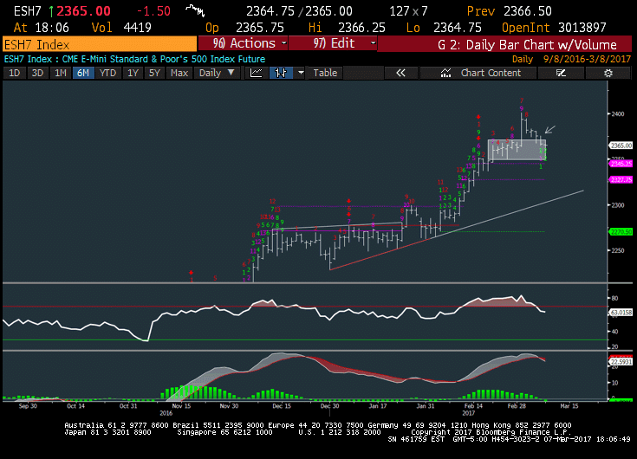Image resolution: width=637 pixels, height=459 pixels.
Task: Click the last price 2365.00
Action: 84,11
